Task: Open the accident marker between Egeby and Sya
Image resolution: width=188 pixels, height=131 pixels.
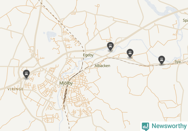Action: pyautogui.click(x=130, y=53)
